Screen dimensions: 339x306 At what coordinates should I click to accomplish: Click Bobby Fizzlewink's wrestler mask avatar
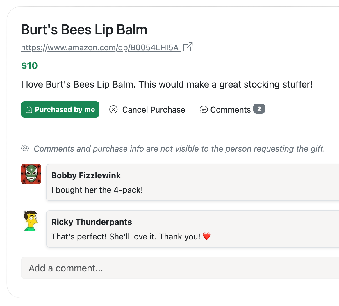[x=31, y=174]
